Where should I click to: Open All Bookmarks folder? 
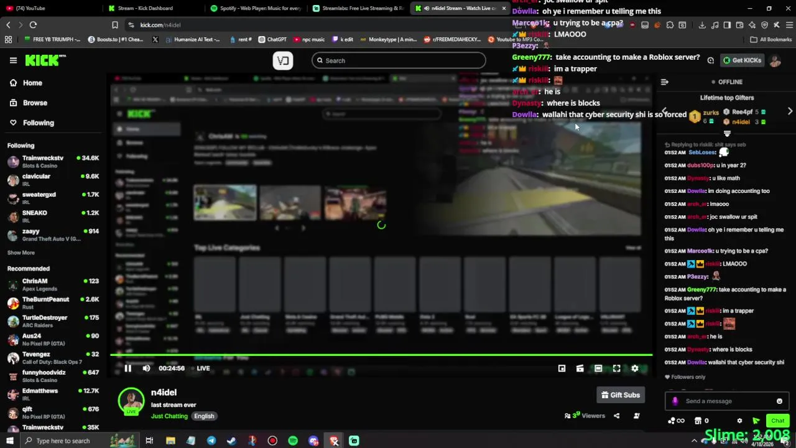click(771, 39)
